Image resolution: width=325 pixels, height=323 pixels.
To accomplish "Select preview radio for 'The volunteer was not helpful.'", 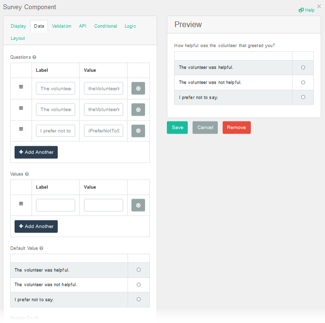I will [303, 83].
